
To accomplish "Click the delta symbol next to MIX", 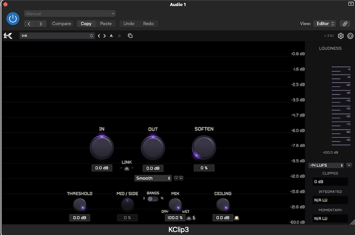I will click(194, 218).
